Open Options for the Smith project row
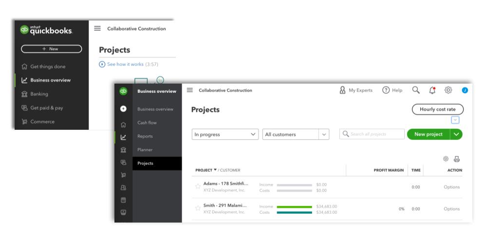Viewport: 487px width, 243px height. (451, 209)
